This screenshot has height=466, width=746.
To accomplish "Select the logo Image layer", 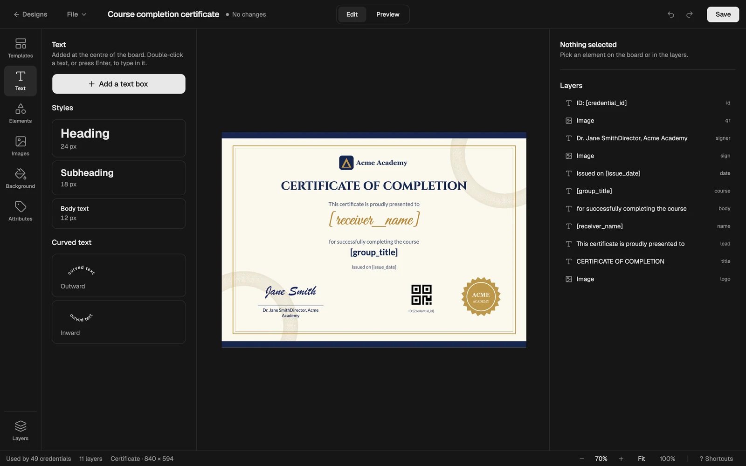I will click(x=648, y=279).
